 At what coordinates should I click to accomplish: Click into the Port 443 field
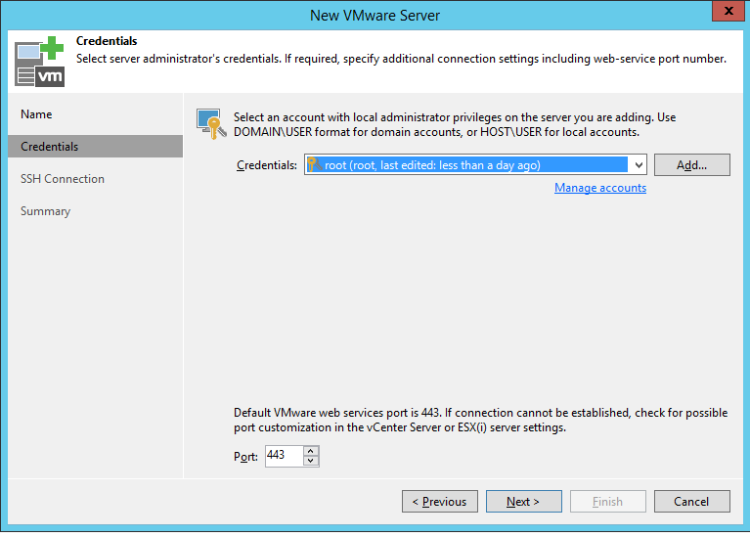tap(285, 456)
